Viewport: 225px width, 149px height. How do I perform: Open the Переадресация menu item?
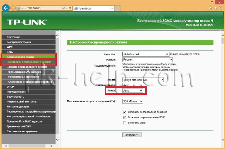tap(29, 92)
